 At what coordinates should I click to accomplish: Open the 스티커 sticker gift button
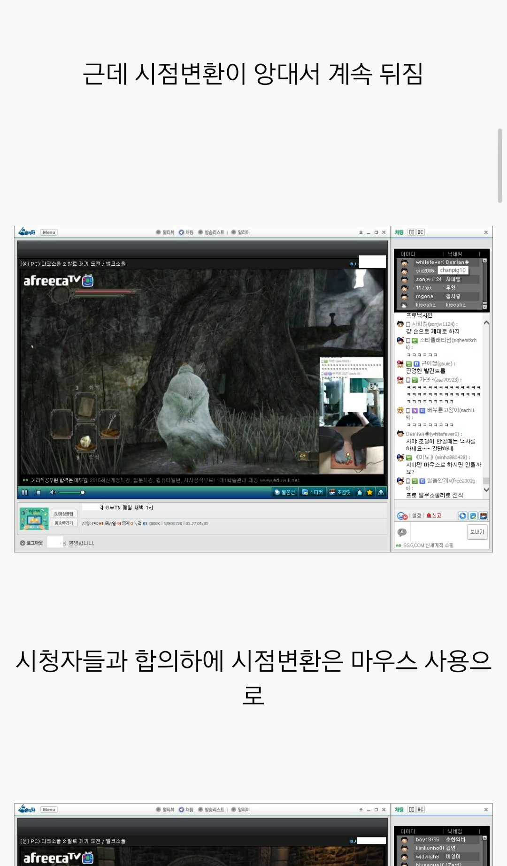(x=313, y=492)
